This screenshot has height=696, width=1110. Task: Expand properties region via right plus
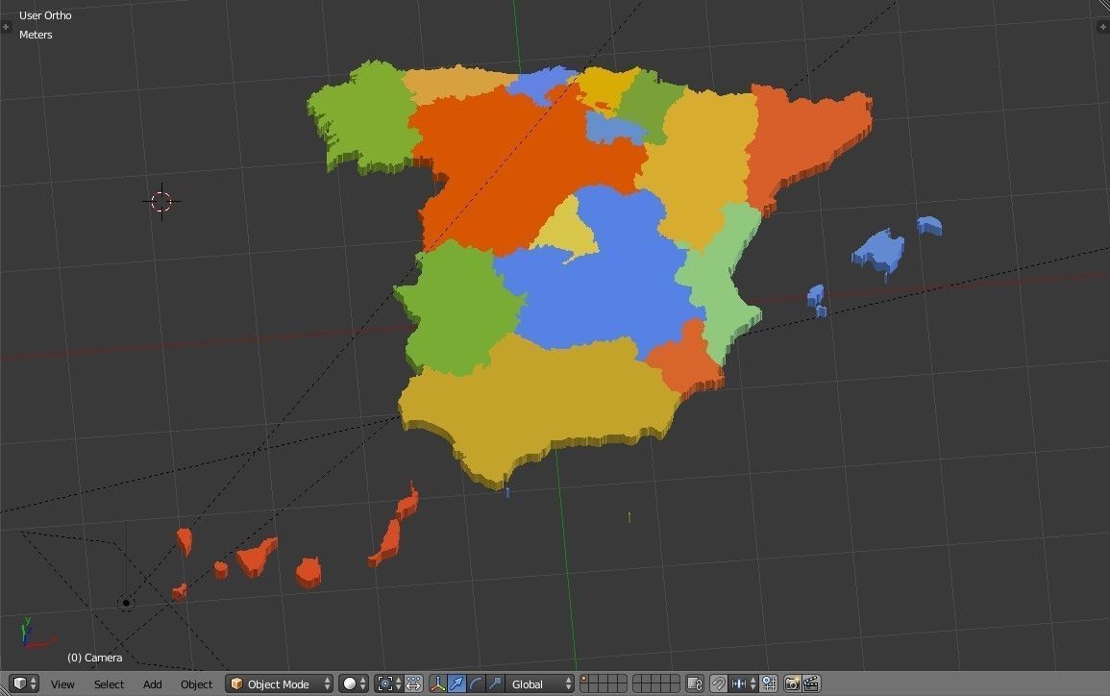(x=1103, y=27)
